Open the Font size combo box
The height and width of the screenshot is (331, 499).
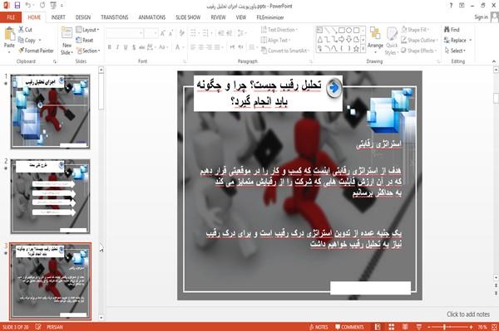[151, 33]
